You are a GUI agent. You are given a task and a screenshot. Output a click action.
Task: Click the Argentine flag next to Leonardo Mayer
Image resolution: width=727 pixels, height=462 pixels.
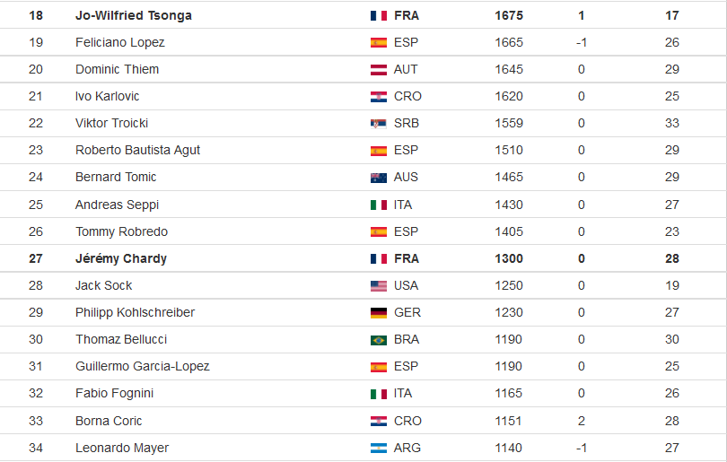coord(379,449)
